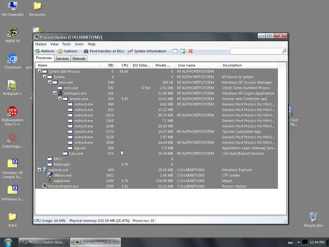Switch to the Services tab

point(62,59)
